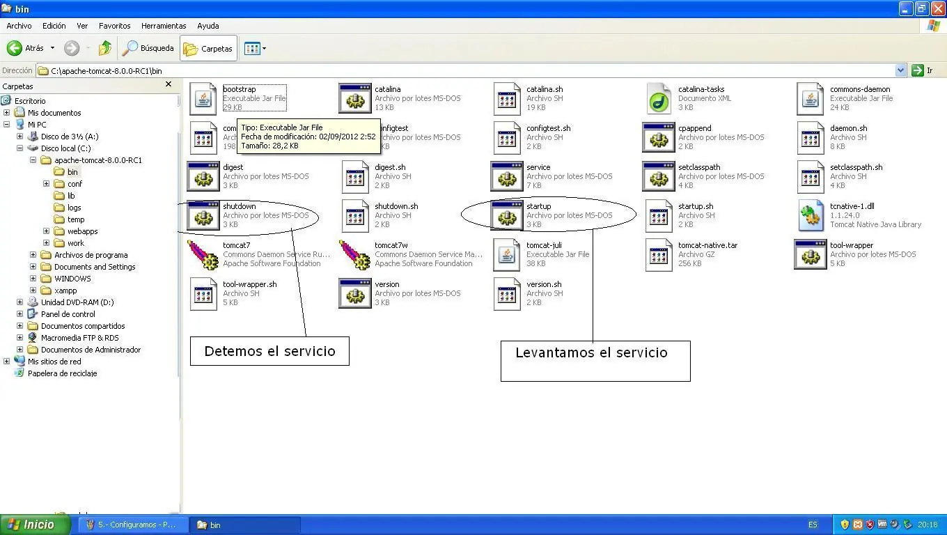947x535 pixels.
Task: Open the Herramientas menu
Action: 164,26
